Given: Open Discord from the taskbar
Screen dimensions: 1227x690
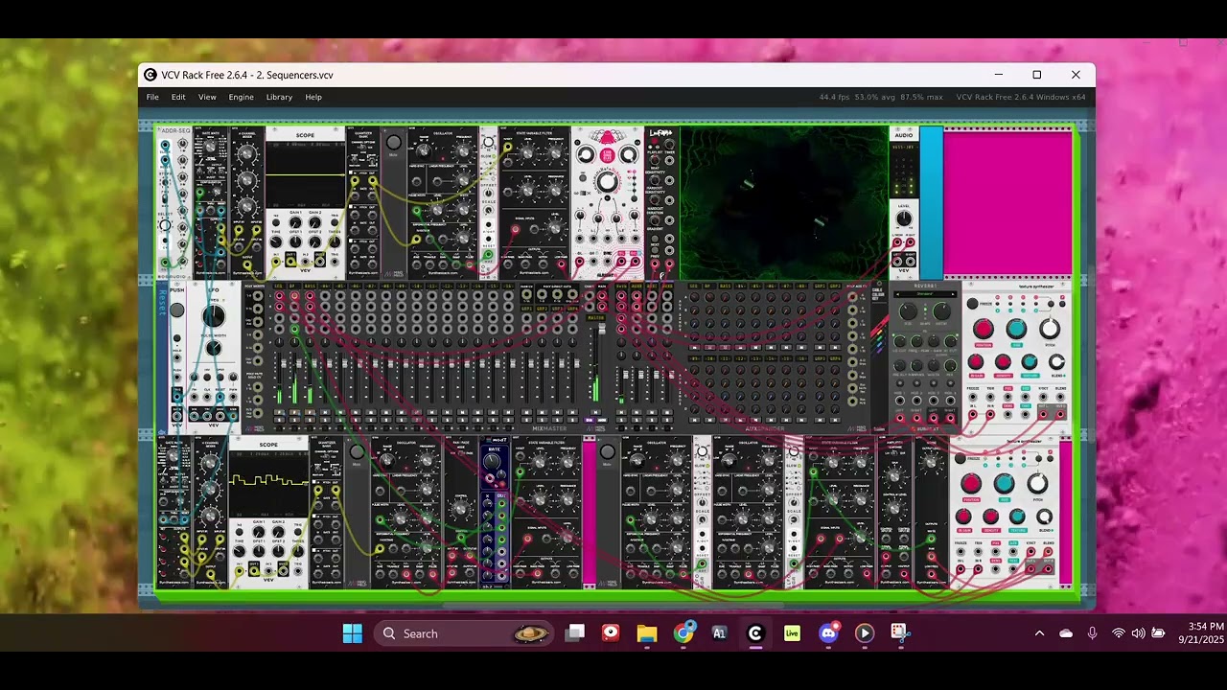Looking at the screenshot, I should (828, 633).
